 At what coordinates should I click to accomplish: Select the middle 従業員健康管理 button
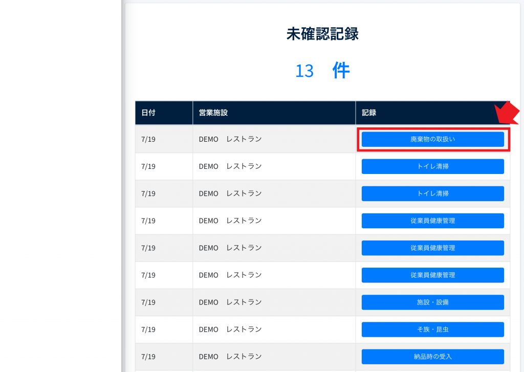pyautogui.click(x=432, y=248)
